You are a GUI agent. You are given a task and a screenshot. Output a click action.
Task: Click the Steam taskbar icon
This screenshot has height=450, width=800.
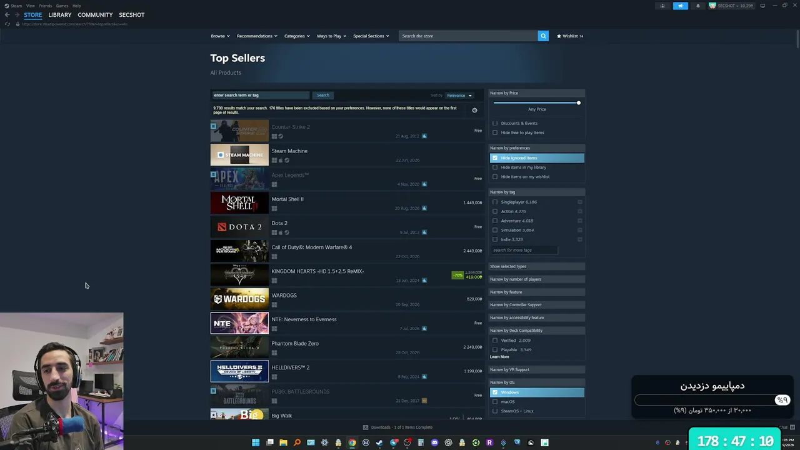(379, 442)
